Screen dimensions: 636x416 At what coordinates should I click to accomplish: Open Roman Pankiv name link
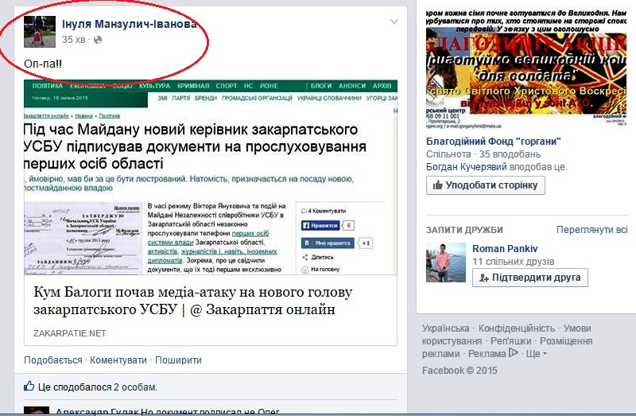tap(505, 249)
